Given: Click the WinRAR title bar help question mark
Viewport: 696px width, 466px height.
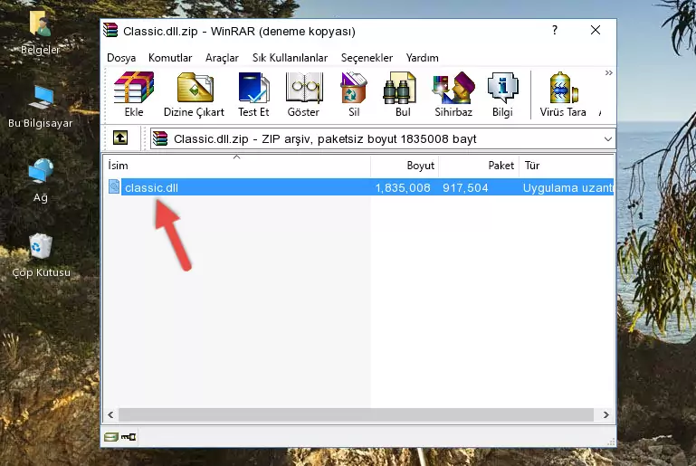Looking at the screenshot, I should pos(555,30).
